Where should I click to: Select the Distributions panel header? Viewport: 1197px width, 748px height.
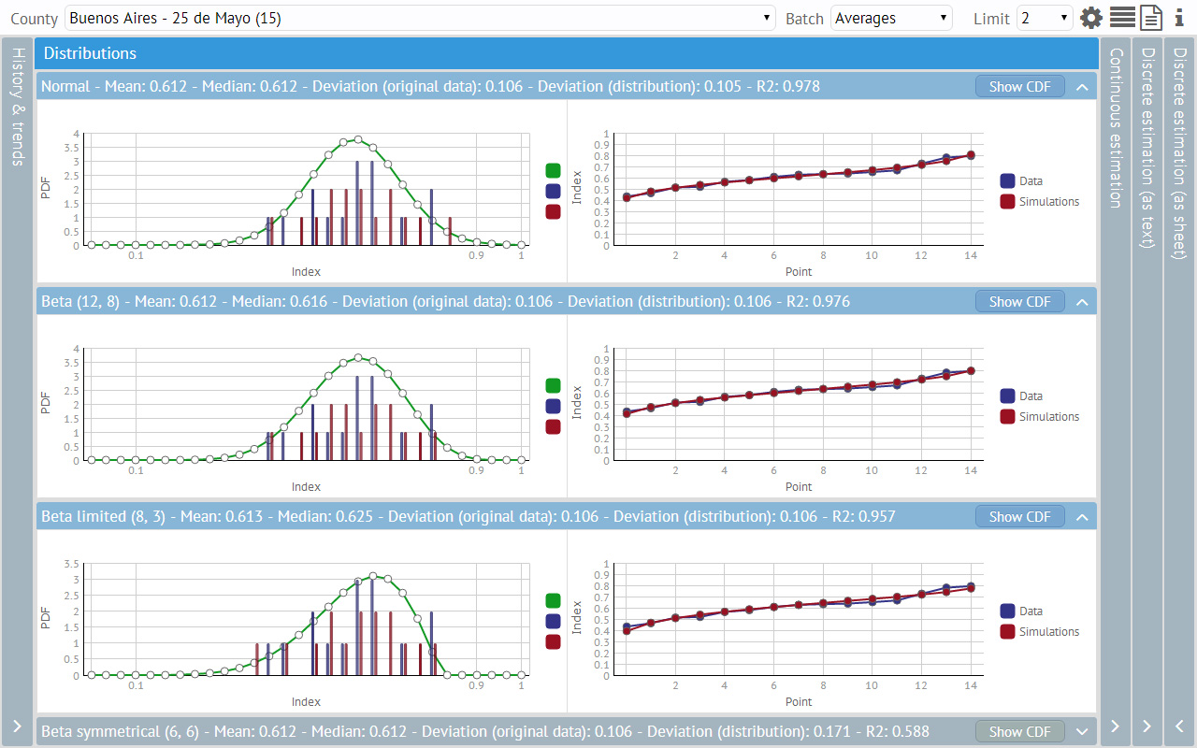point(566,54)
